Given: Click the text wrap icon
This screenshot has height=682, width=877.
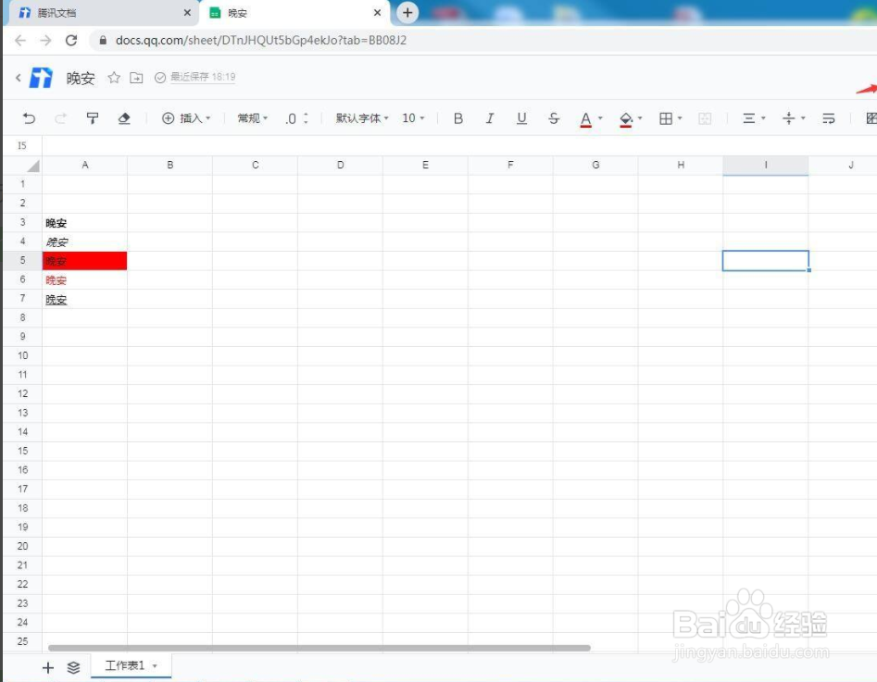Looking at the screenshot, I should tap(828, 118).
